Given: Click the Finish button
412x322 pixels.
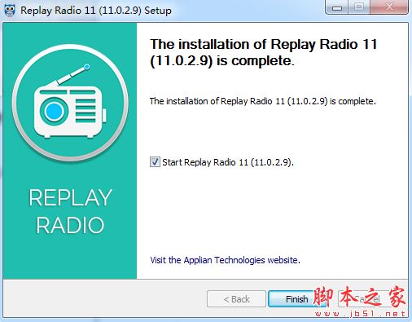Looking at the screenshot, I should (x=296, y=299).
